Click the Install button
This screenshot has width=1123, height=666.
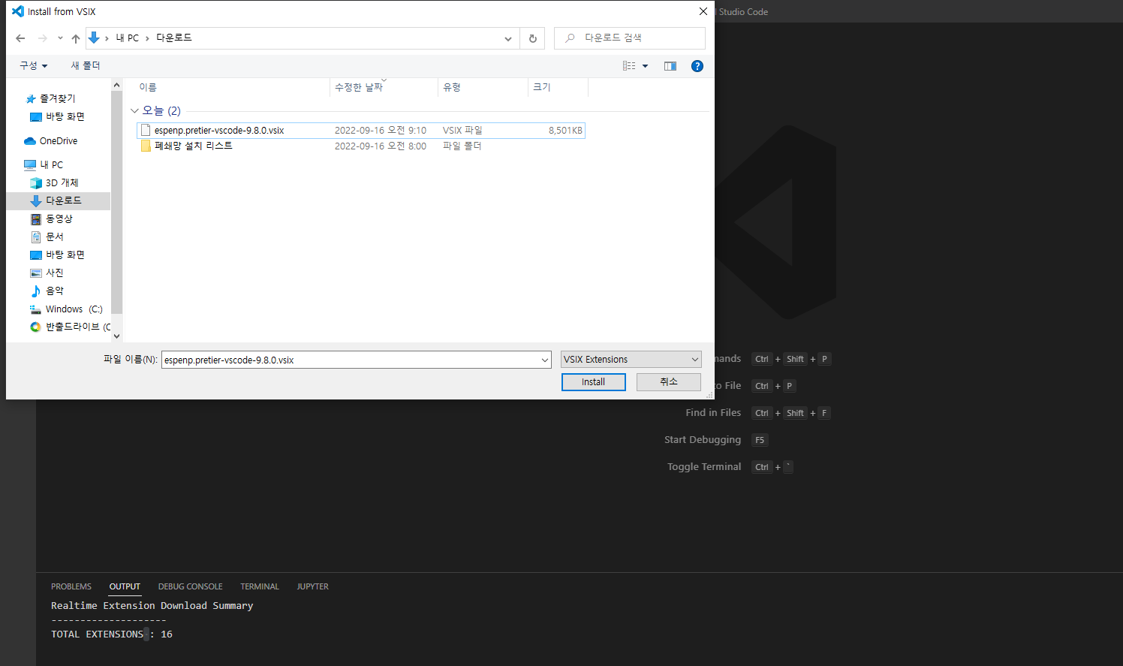[x=593, y=381]
